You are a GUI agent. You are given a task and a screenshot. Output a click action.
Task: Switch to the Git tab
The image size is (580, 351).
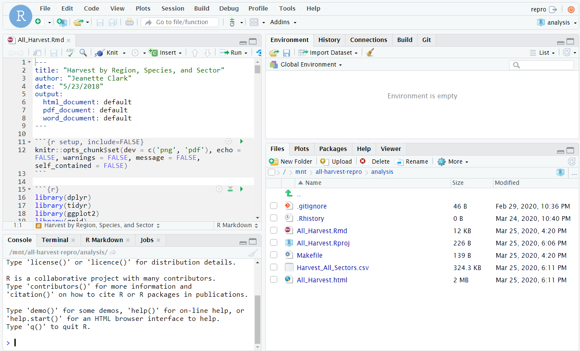point(427,40)
